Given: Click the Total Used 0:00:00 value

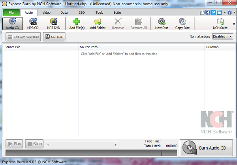Looking at the screenshot, I should [x=172, y=146].
